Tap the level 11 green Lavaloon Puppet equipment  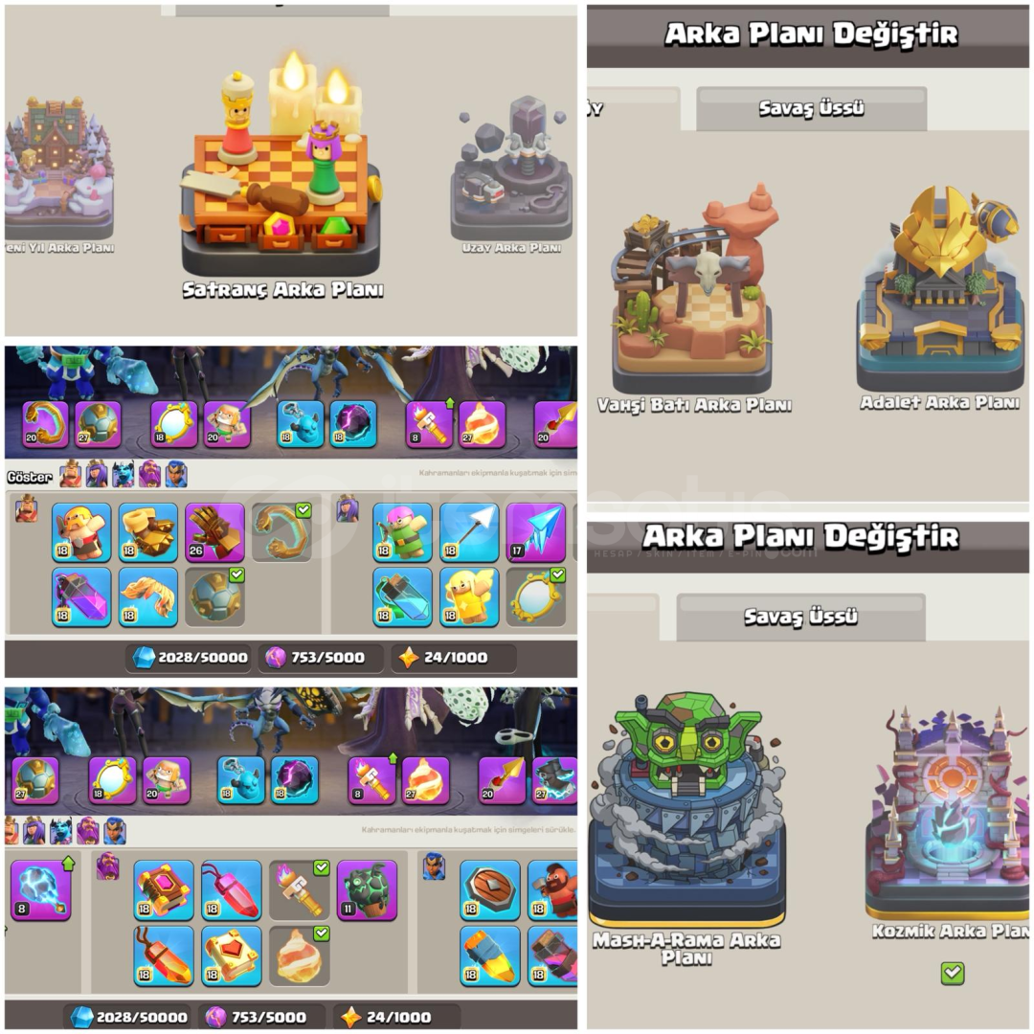click(x=367, y=889)
